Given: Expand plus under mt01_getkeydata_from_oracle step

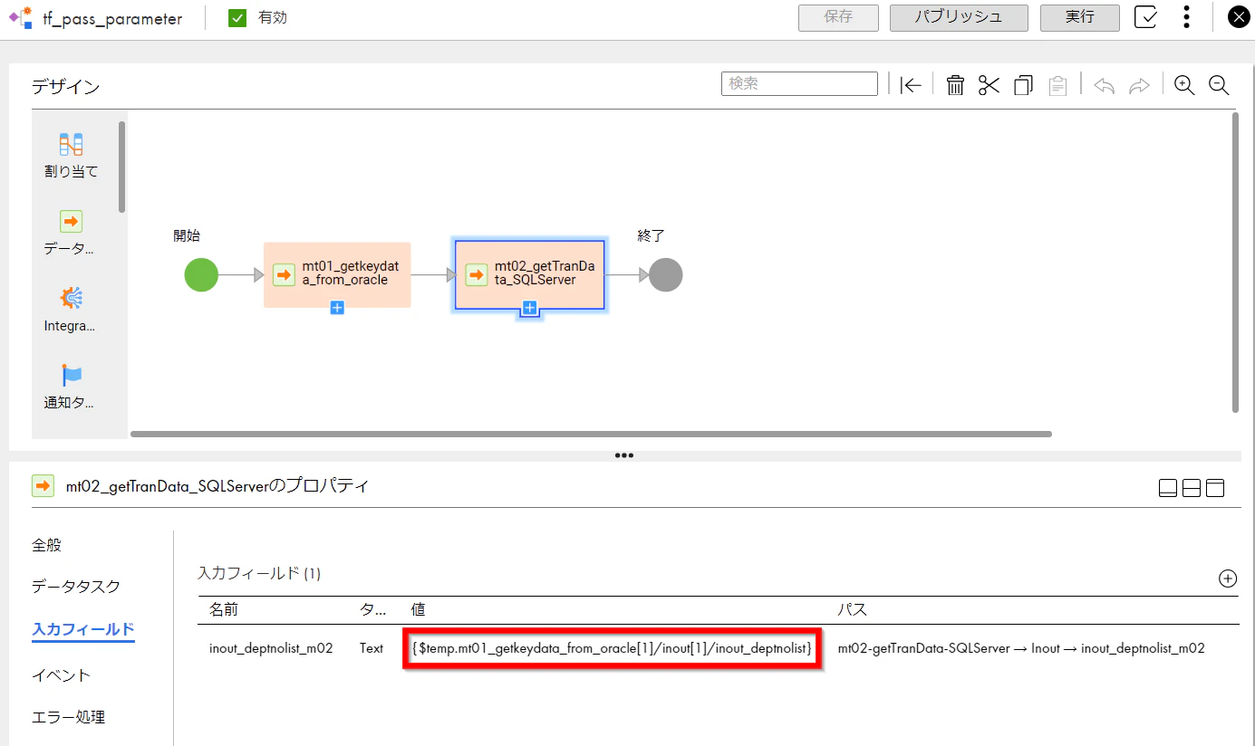Looking at the screenshot, I should click(337, 308).
